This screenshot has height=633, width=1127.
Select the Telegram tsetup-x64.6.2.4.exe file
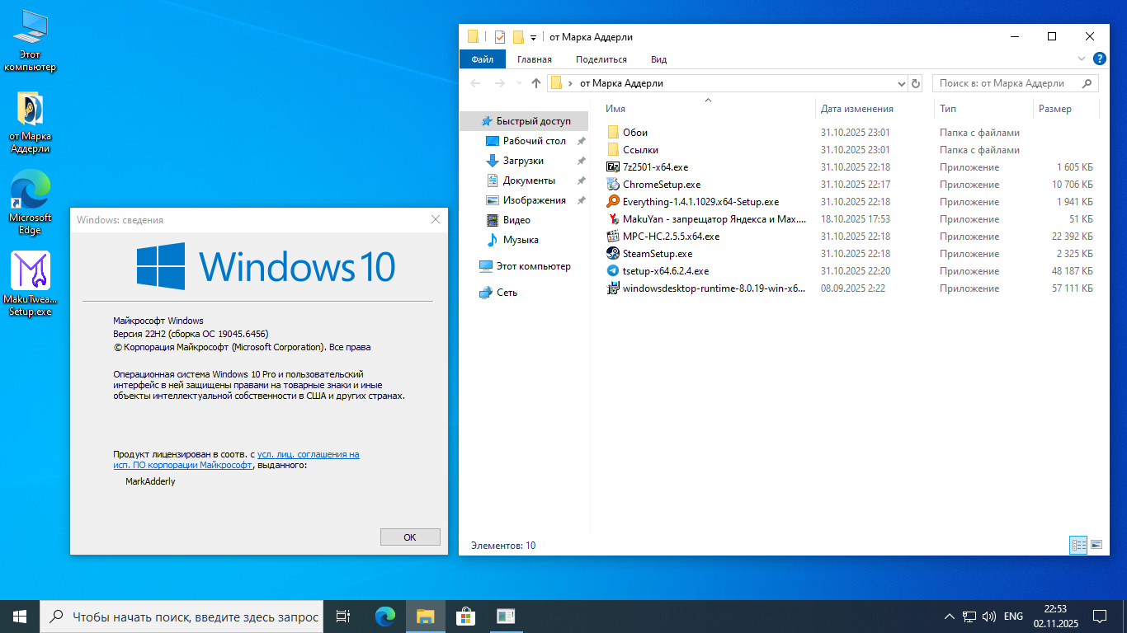click(665, 271)
